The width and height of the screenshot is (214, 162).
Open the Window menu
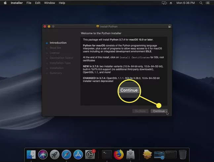pyautogui.click(x=50, y=3)
